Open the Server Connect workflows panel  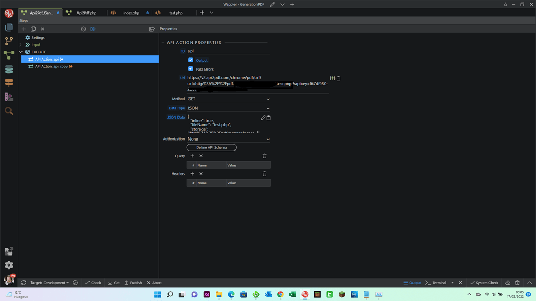coord(9,55)
